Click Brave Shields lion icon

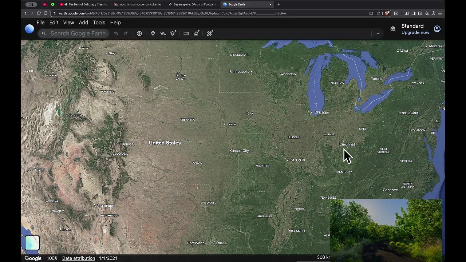(387, 13)
